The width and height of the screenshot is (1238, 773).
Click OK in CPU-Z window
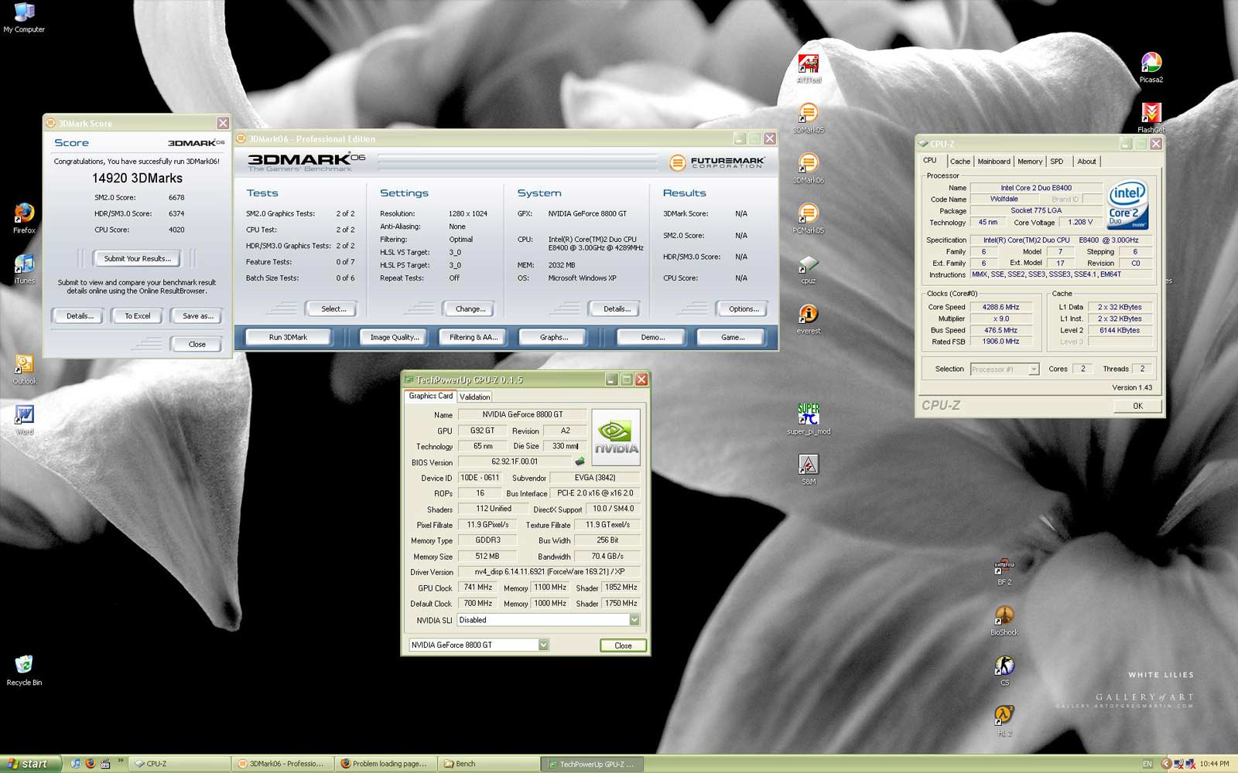coord(1137,406)
